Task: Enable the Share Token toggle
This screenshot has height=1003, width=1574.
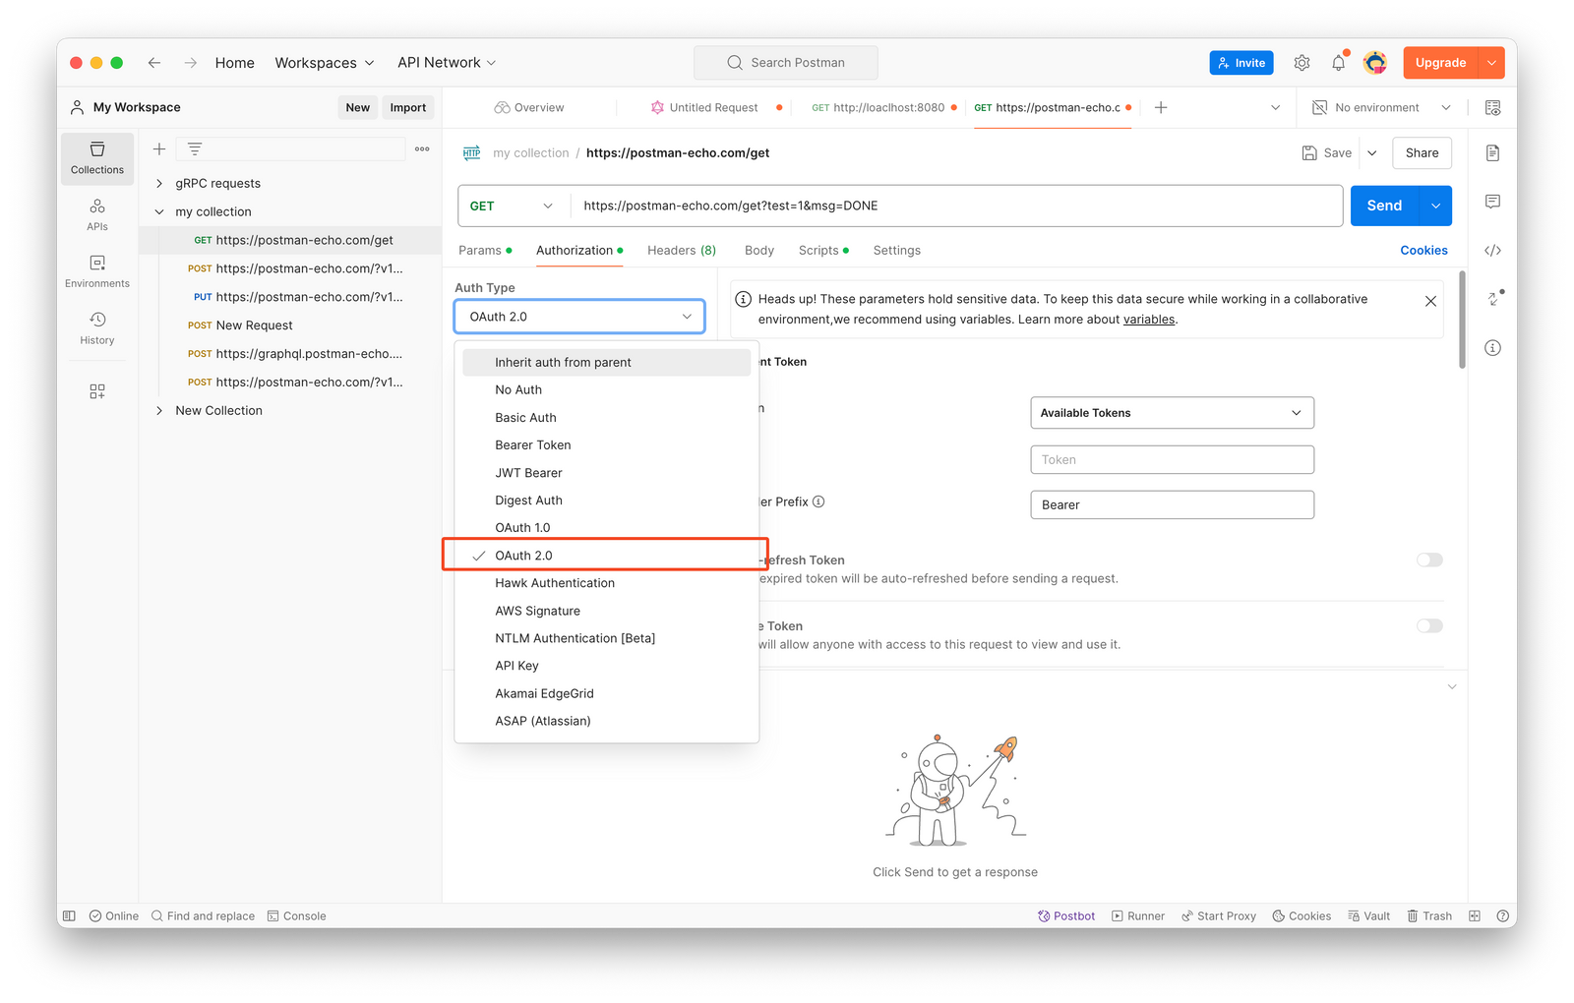Action: point(1429,626)
